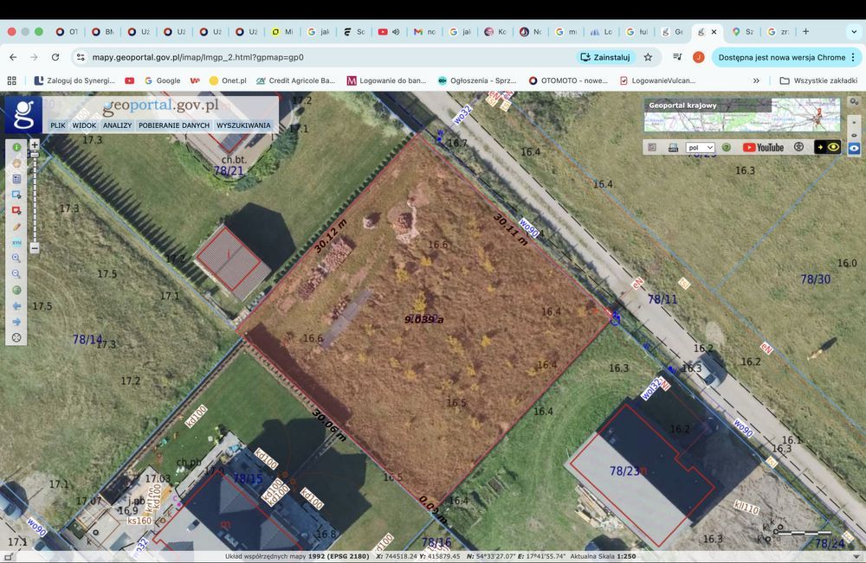This screenshot has width=866, height=563.
Task: Open the 'pol' language dropdown
Action: (x=700, y=148)
